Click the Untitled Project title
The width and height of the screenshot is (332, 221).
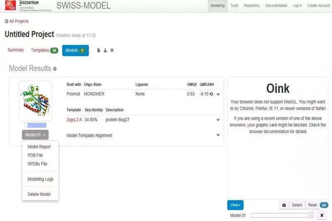29,34
